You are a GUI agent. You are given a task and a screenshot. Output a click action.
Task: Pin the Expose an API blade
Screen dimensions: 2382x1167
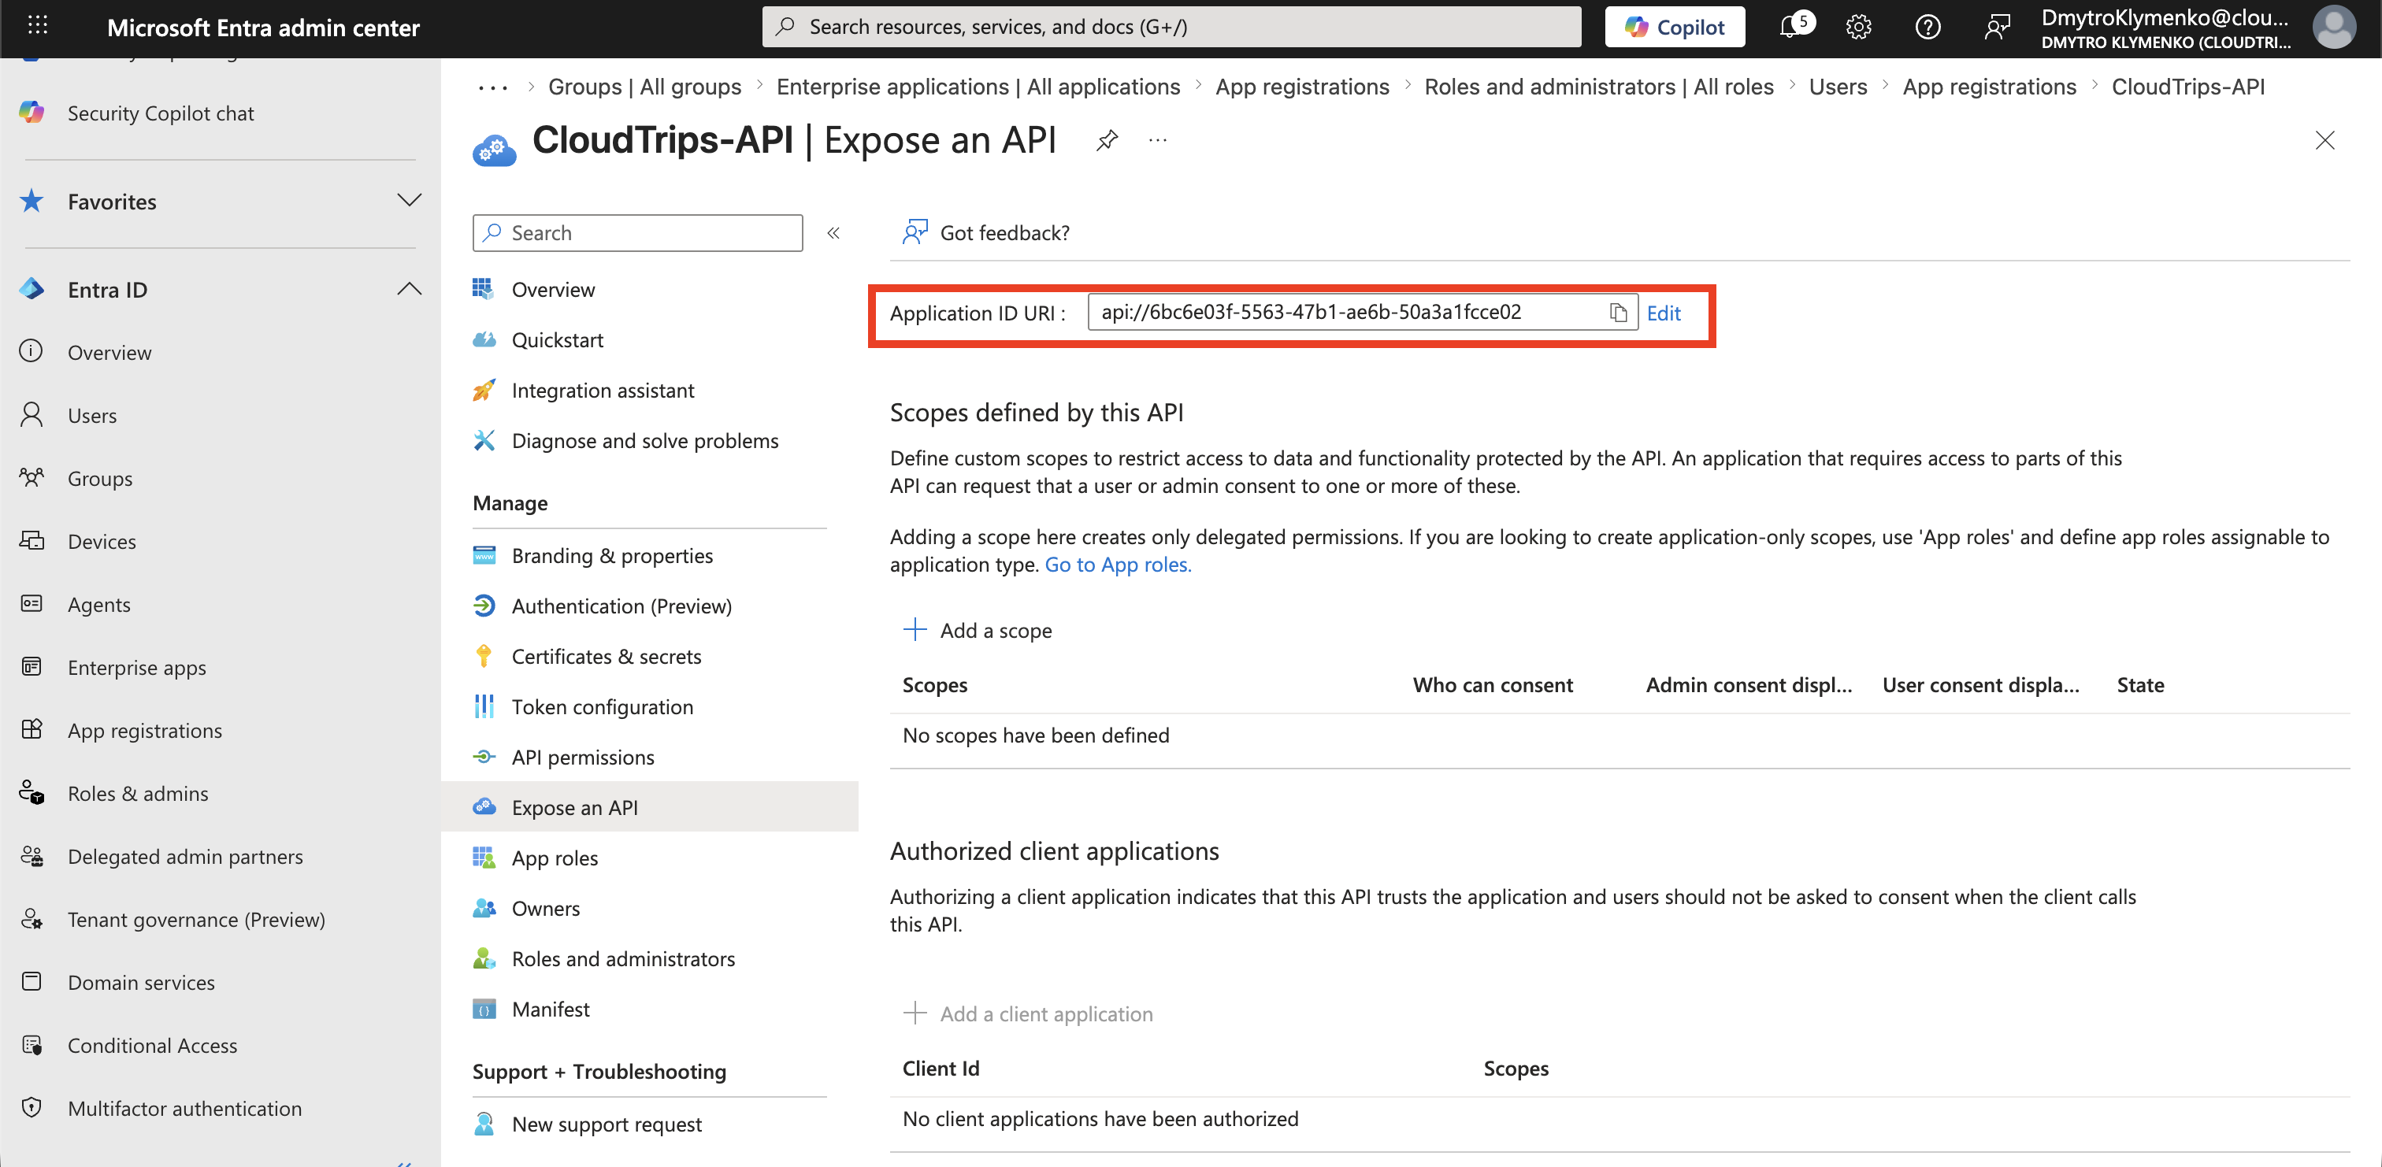click(1107, 140)
